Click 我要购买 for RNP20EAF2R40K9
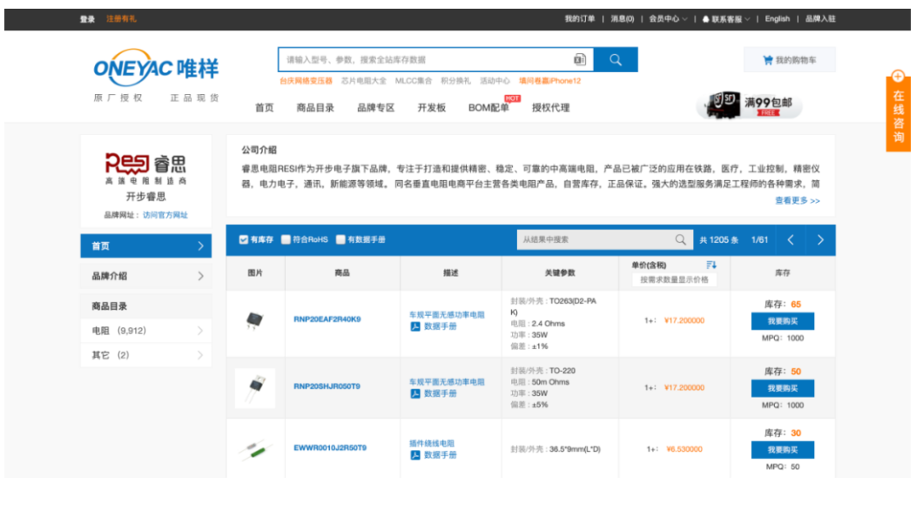The height and width of the screenshot is (517, 916). coord(782,321)
